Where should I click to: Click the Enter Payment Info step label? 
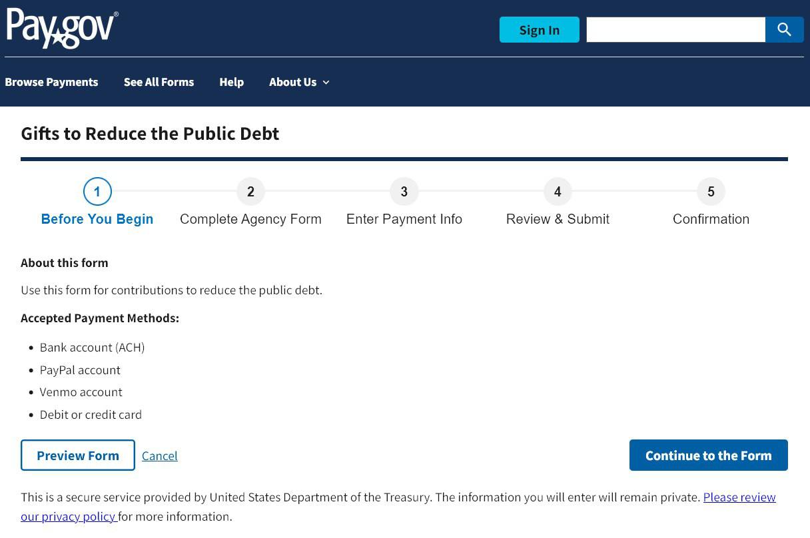[x=404, y=219]
